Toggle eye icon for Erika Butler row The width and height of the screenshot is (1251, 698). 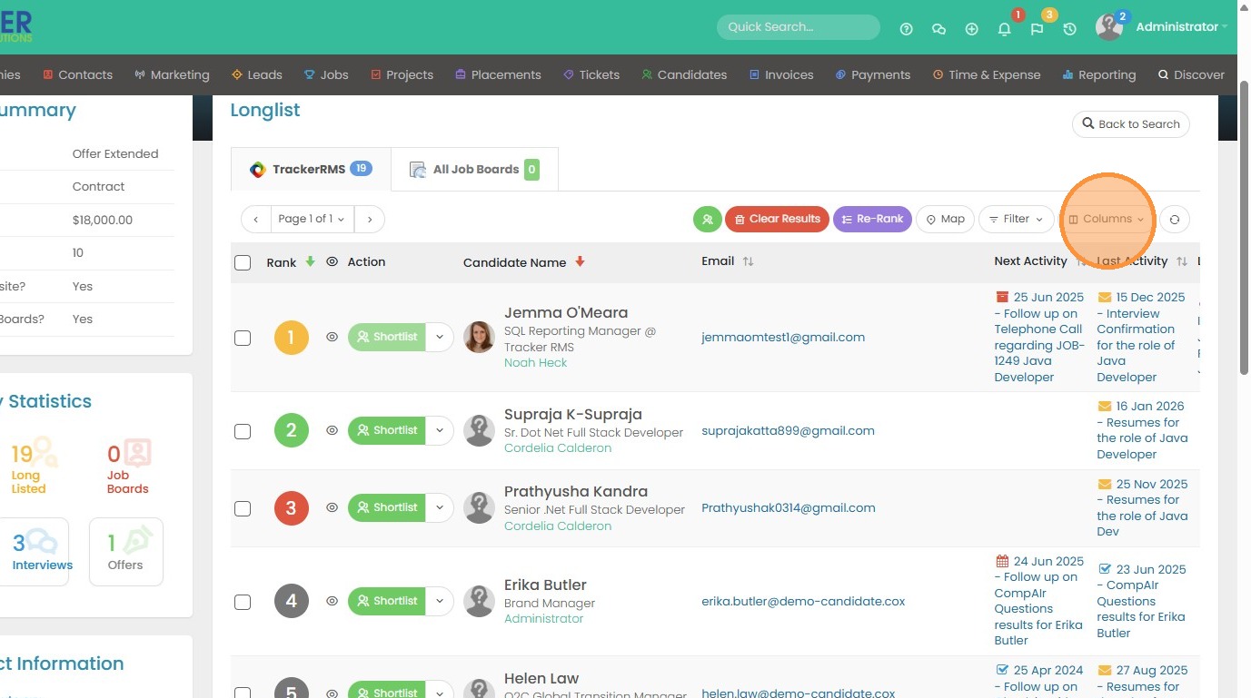tap(333, 601)
